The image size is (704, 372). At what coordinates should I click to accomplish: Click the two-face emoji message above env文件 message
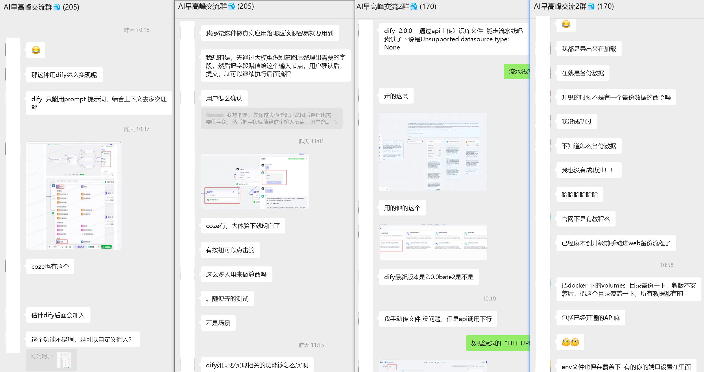pos(570,342)
